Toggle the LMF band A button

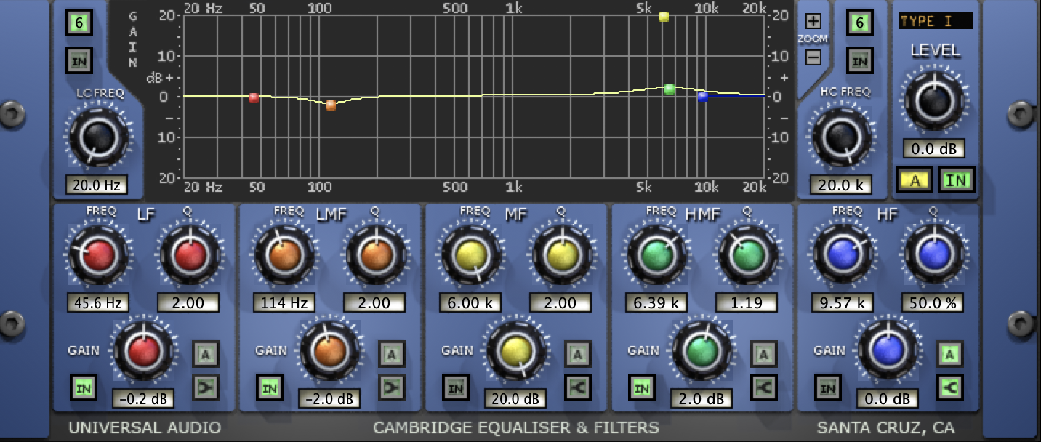click(392, 355)
